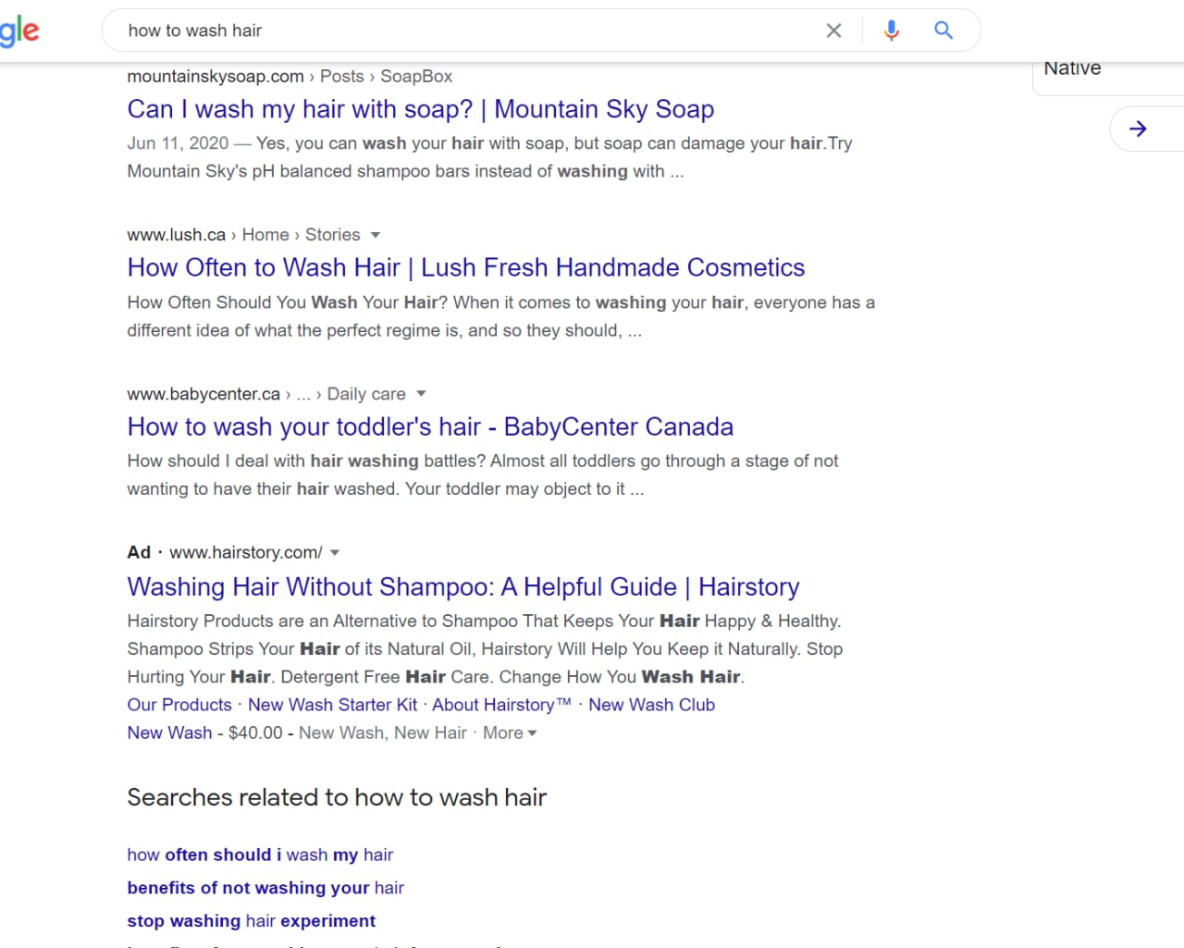
Task: Select related search 'stop washing hair experiment'
Action: (252, 921)
